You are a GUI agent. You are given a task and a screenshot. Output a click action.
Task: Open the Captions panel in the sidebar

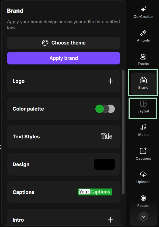pyautogui.click(x=143, y=154)
